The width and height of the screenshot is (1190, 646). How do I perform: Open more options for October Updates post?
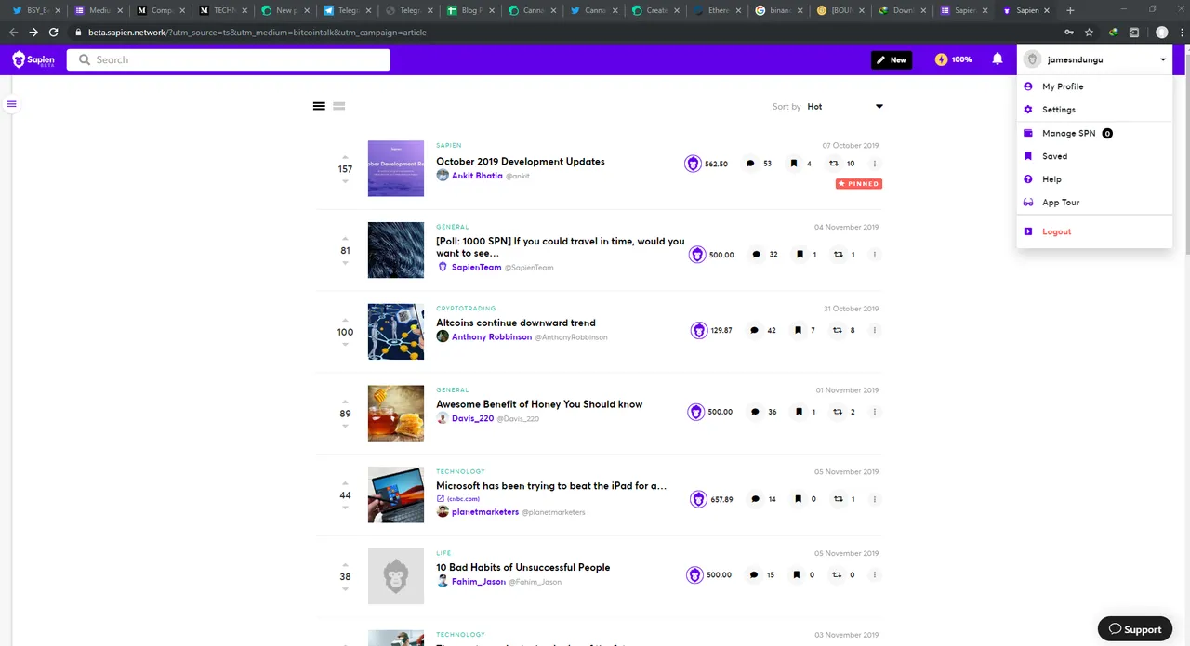(x=875, y=164)
